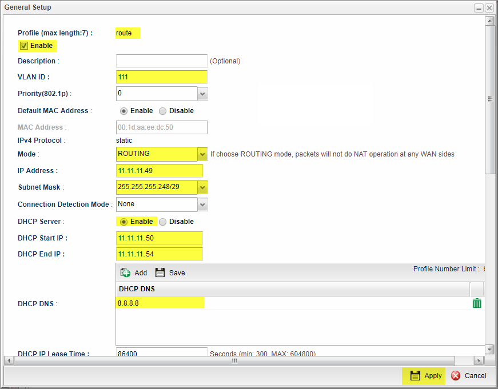Open the Connection Detection Mode dropdown

(202, 204)
